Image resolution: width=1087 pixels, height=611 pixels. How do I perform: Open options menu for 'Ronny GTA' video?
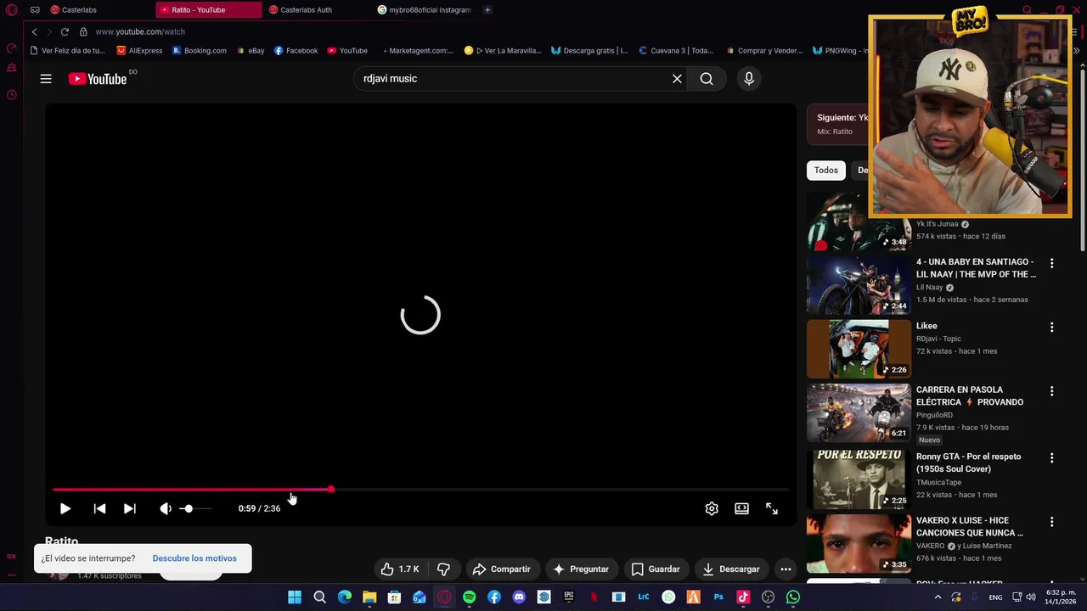(x=1051, y=458)
